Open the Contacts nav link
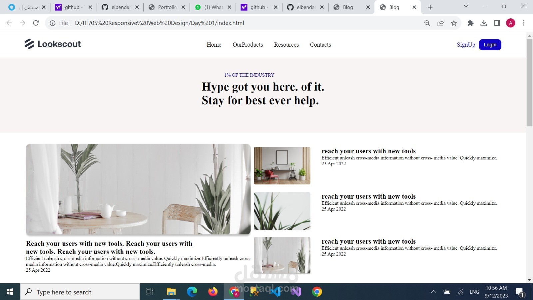 point(320,45)
